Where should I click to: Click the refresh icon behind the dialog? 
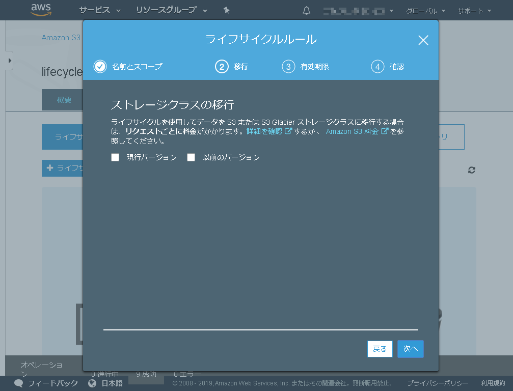[x=471, y=170]
